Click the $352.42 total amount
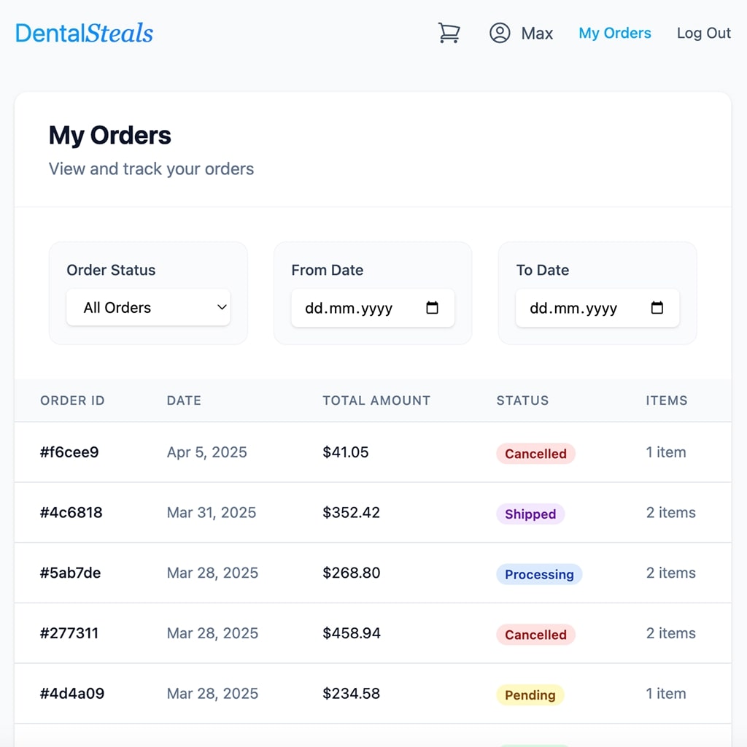 351,512
